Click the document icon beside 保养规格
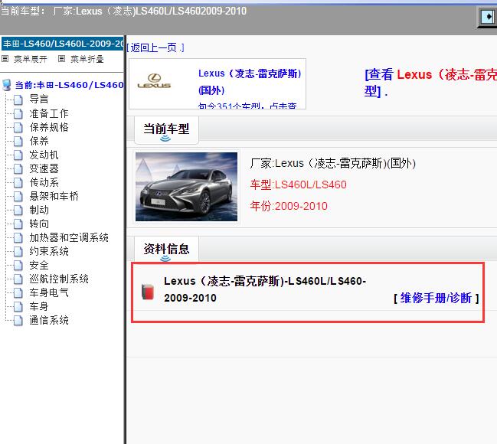 tap(18, 127)
